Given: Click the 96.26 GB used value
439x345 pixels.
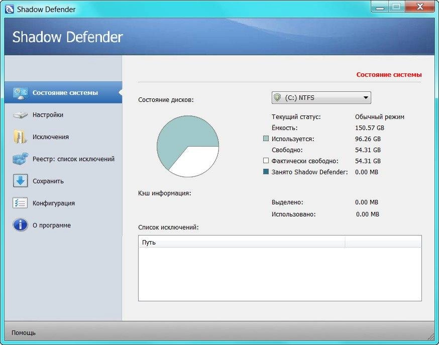Looking at the screenshot, I should point(368,139).
